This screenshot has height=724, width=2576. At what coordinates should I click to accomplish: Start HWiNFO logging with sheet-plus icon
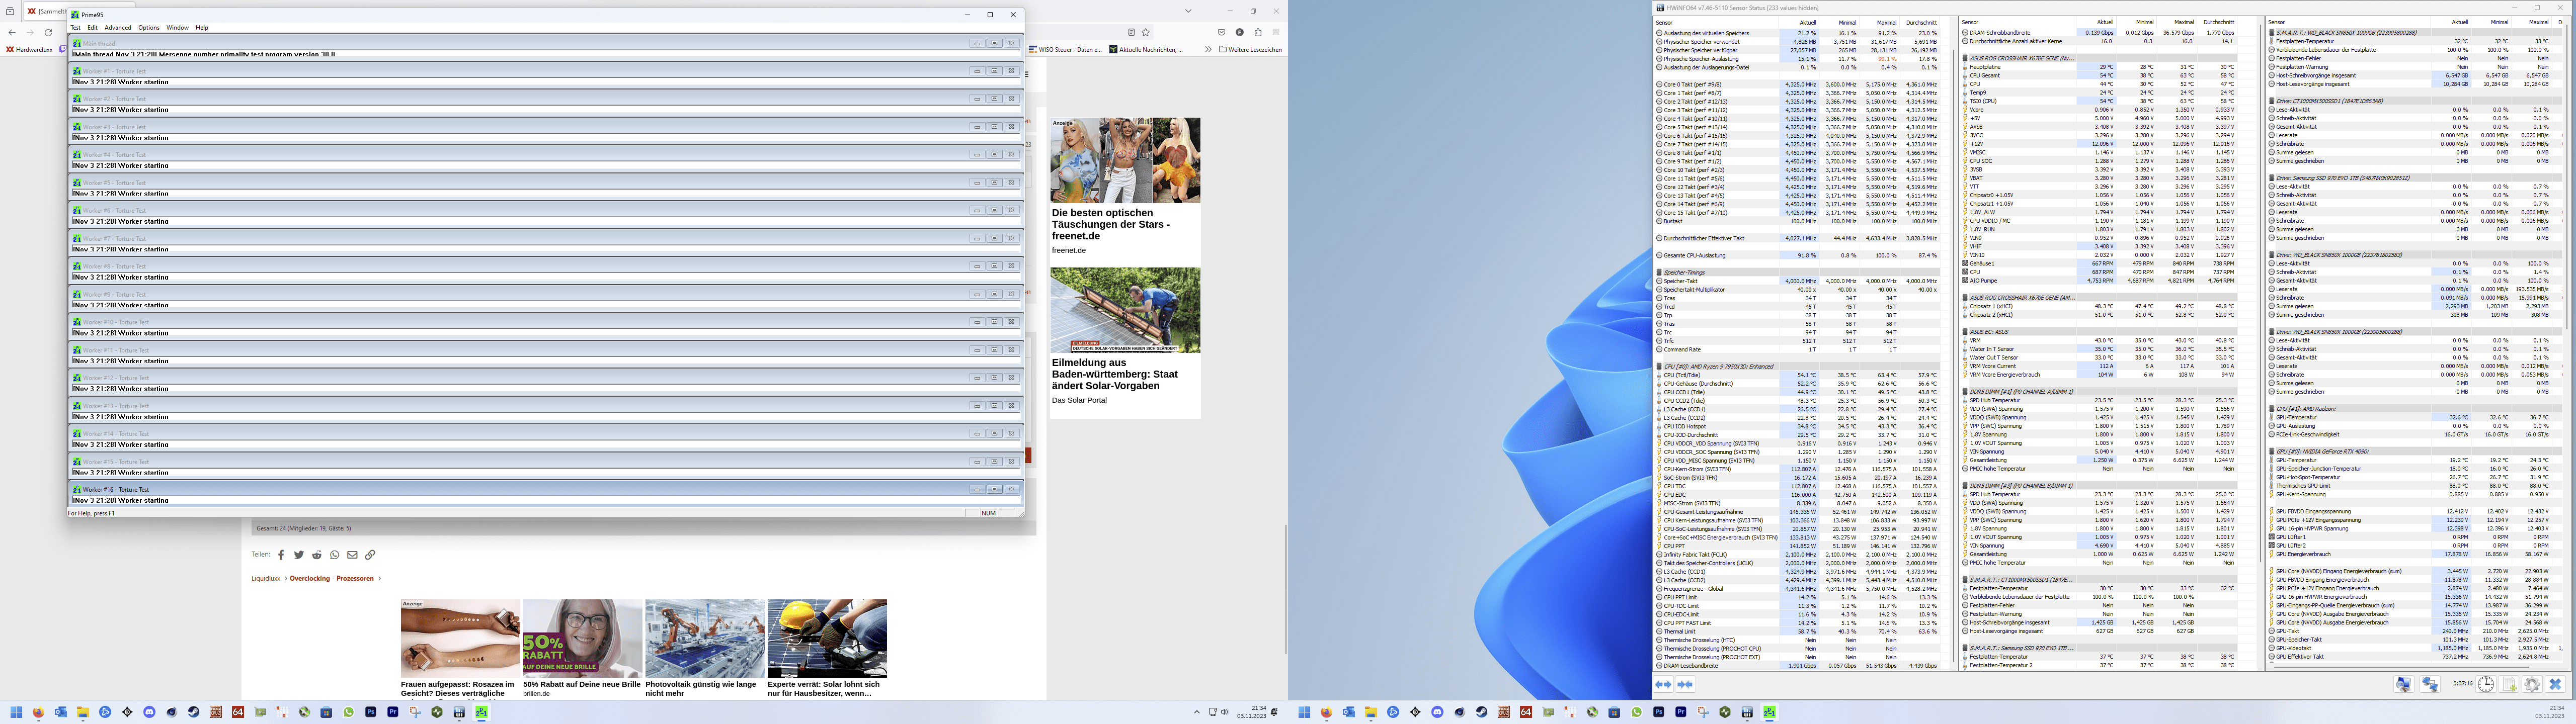click(2510, 684)
